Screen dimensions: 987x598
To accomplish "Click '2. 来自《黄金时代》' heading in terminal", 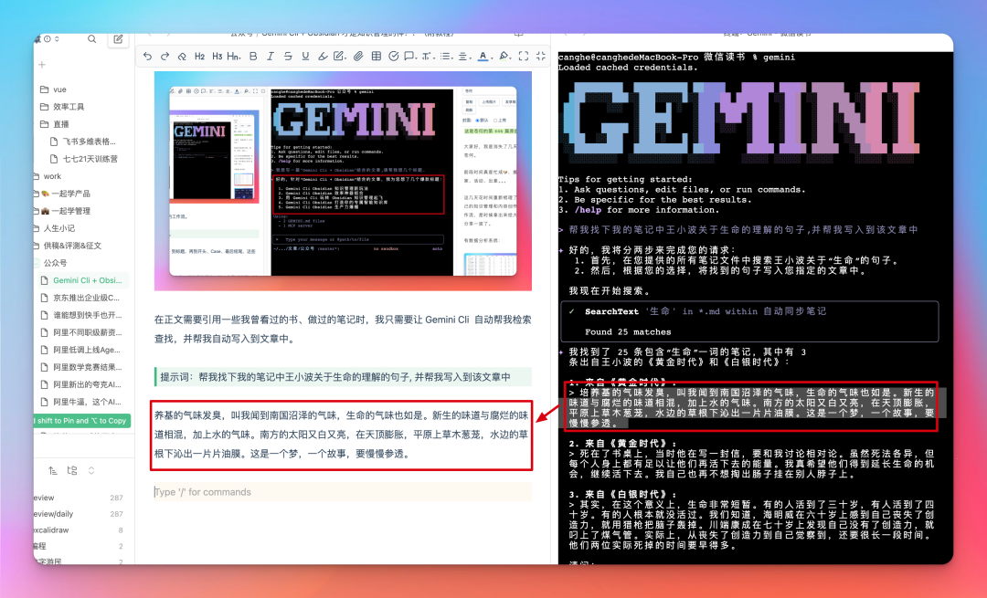I will pos(622,444).
